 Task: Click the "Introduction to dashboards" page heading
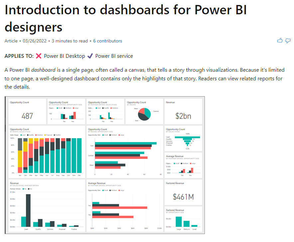(x=126, y=18)
